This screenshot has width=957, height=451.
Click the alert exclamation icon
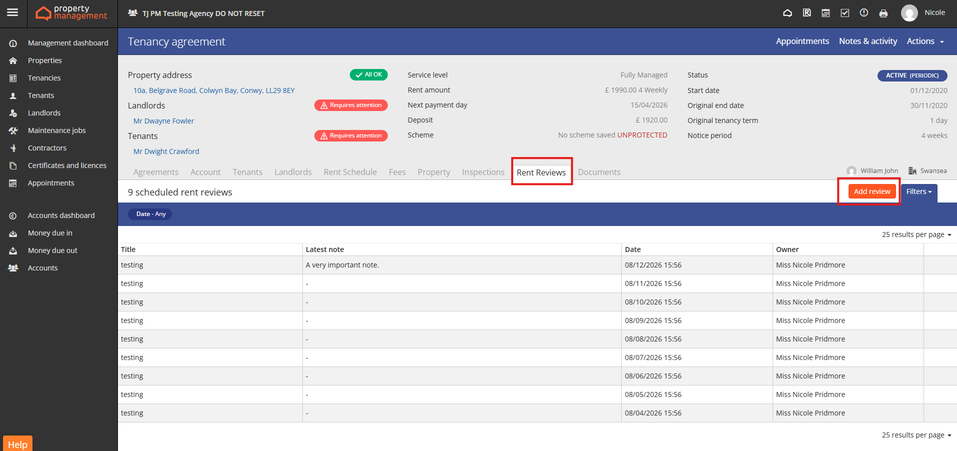(x=864, y=13)
